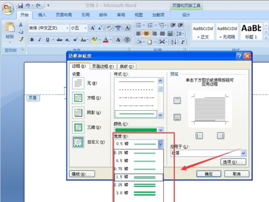Screen dimensions: 269x202
Task: Toggle left border in preview
Action: (x=199, y=136)
